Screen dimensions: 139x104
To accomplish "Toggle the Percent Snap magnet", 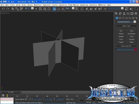I will coord(96,9).
